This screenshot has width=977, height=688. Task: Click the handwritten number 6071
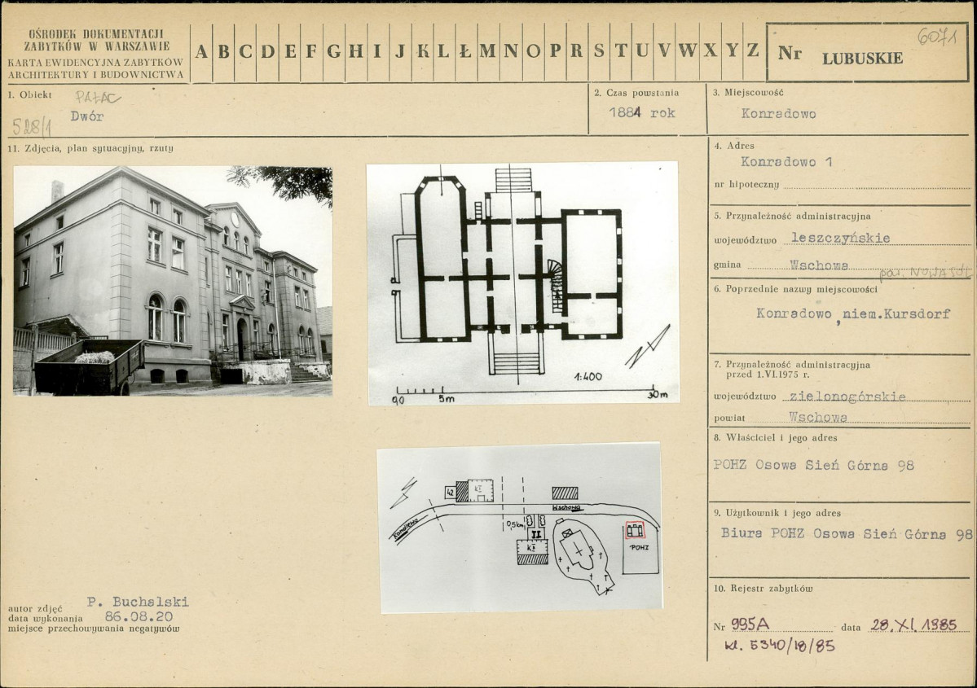(936, 36)
